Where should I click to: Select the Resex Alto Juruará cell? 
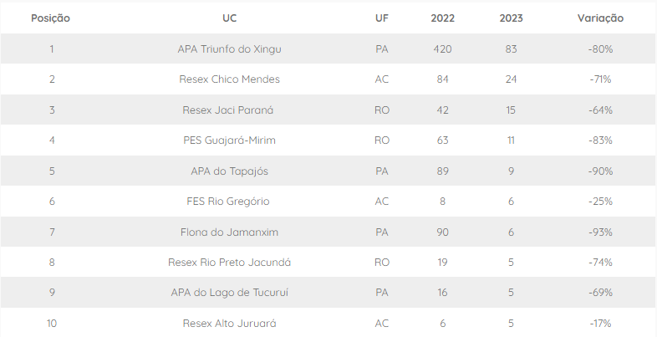pos(230,324)
